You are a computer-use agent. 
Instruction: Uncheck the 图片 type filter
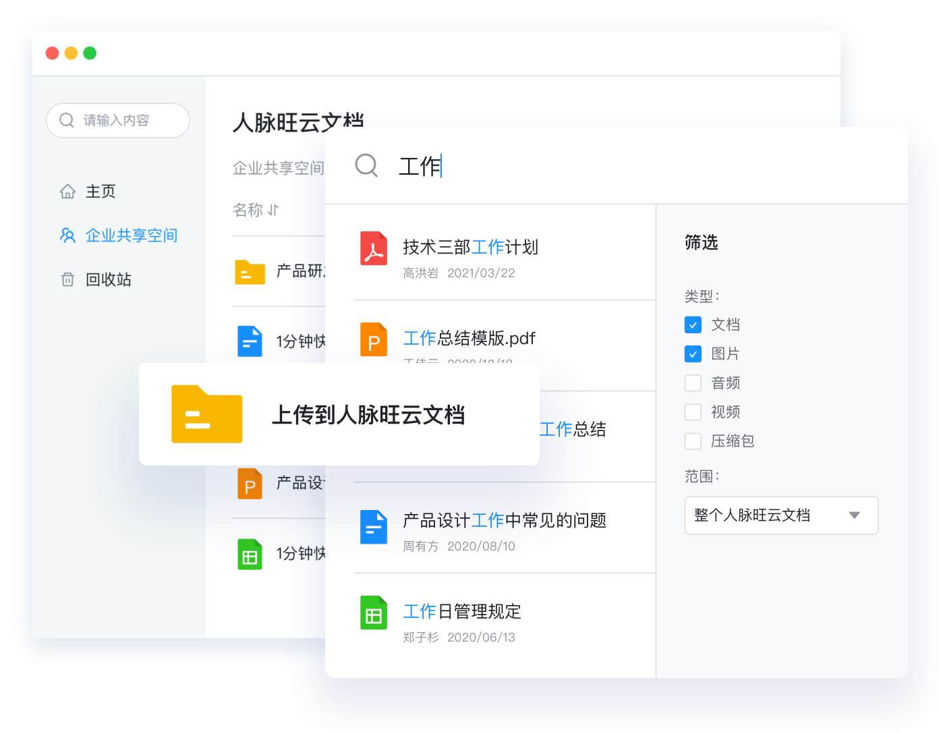click(x=693, y=354)
